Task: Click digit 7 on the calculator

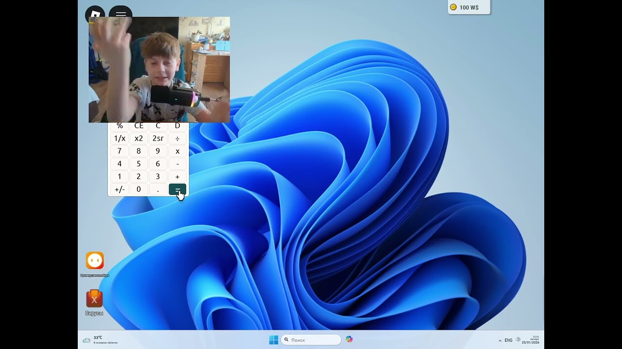Action: [x=120, y=151]
